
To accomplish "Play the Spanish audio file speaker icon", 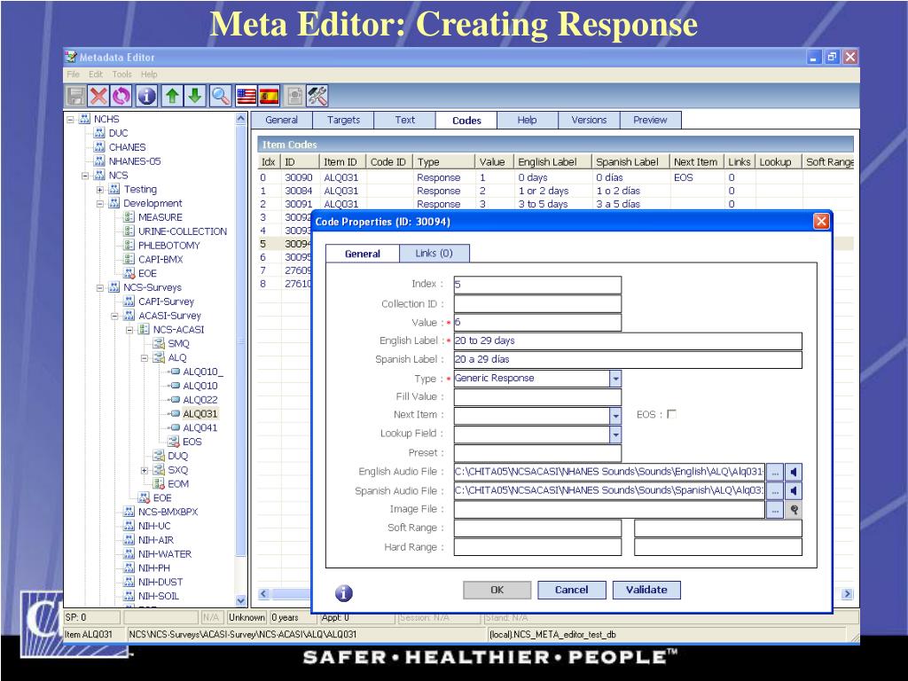I will point(794,491).
